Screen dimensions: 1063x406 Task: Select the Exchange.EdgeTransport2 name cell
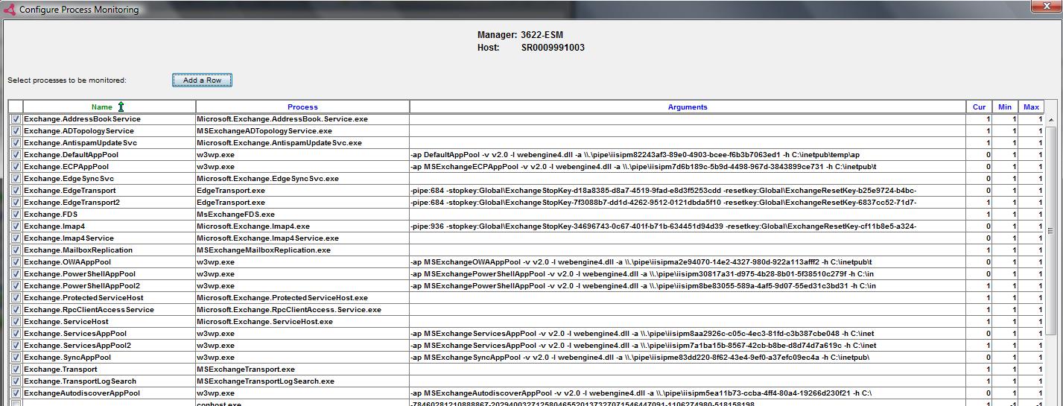point(110,203)
